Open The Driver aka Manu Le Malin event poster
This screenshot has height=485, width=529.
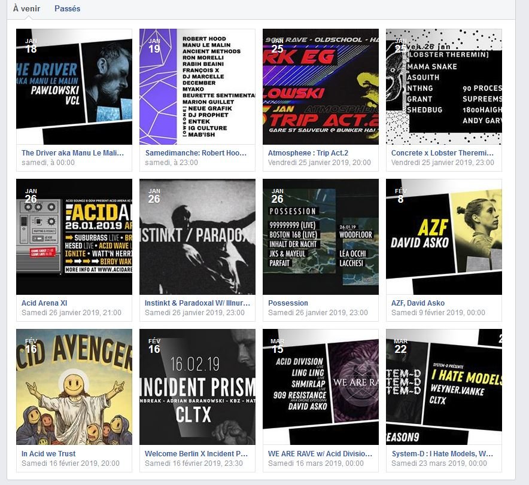74,87
